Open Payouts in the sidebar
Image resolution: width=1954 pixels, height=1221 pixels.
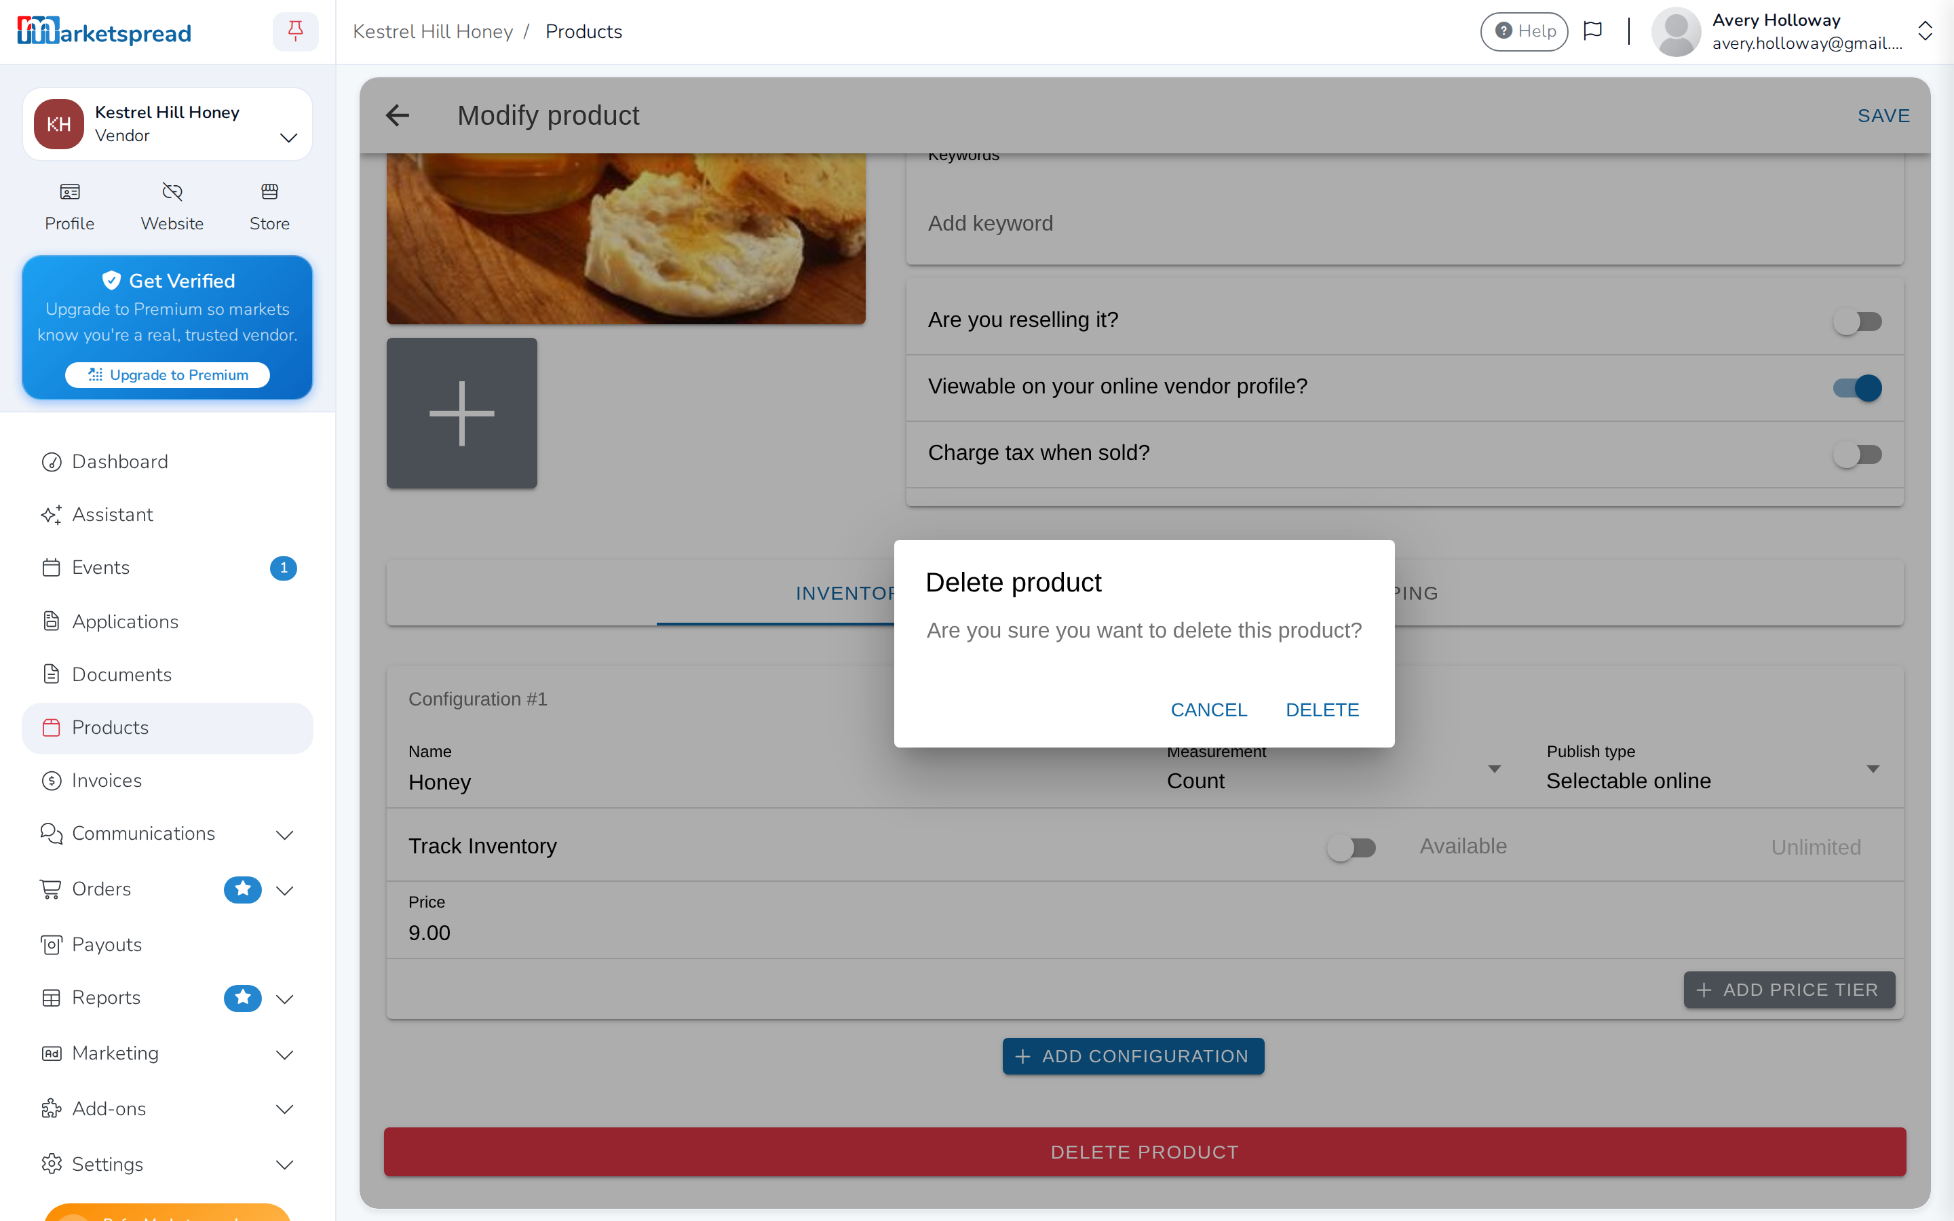click(x=167, y=944)
